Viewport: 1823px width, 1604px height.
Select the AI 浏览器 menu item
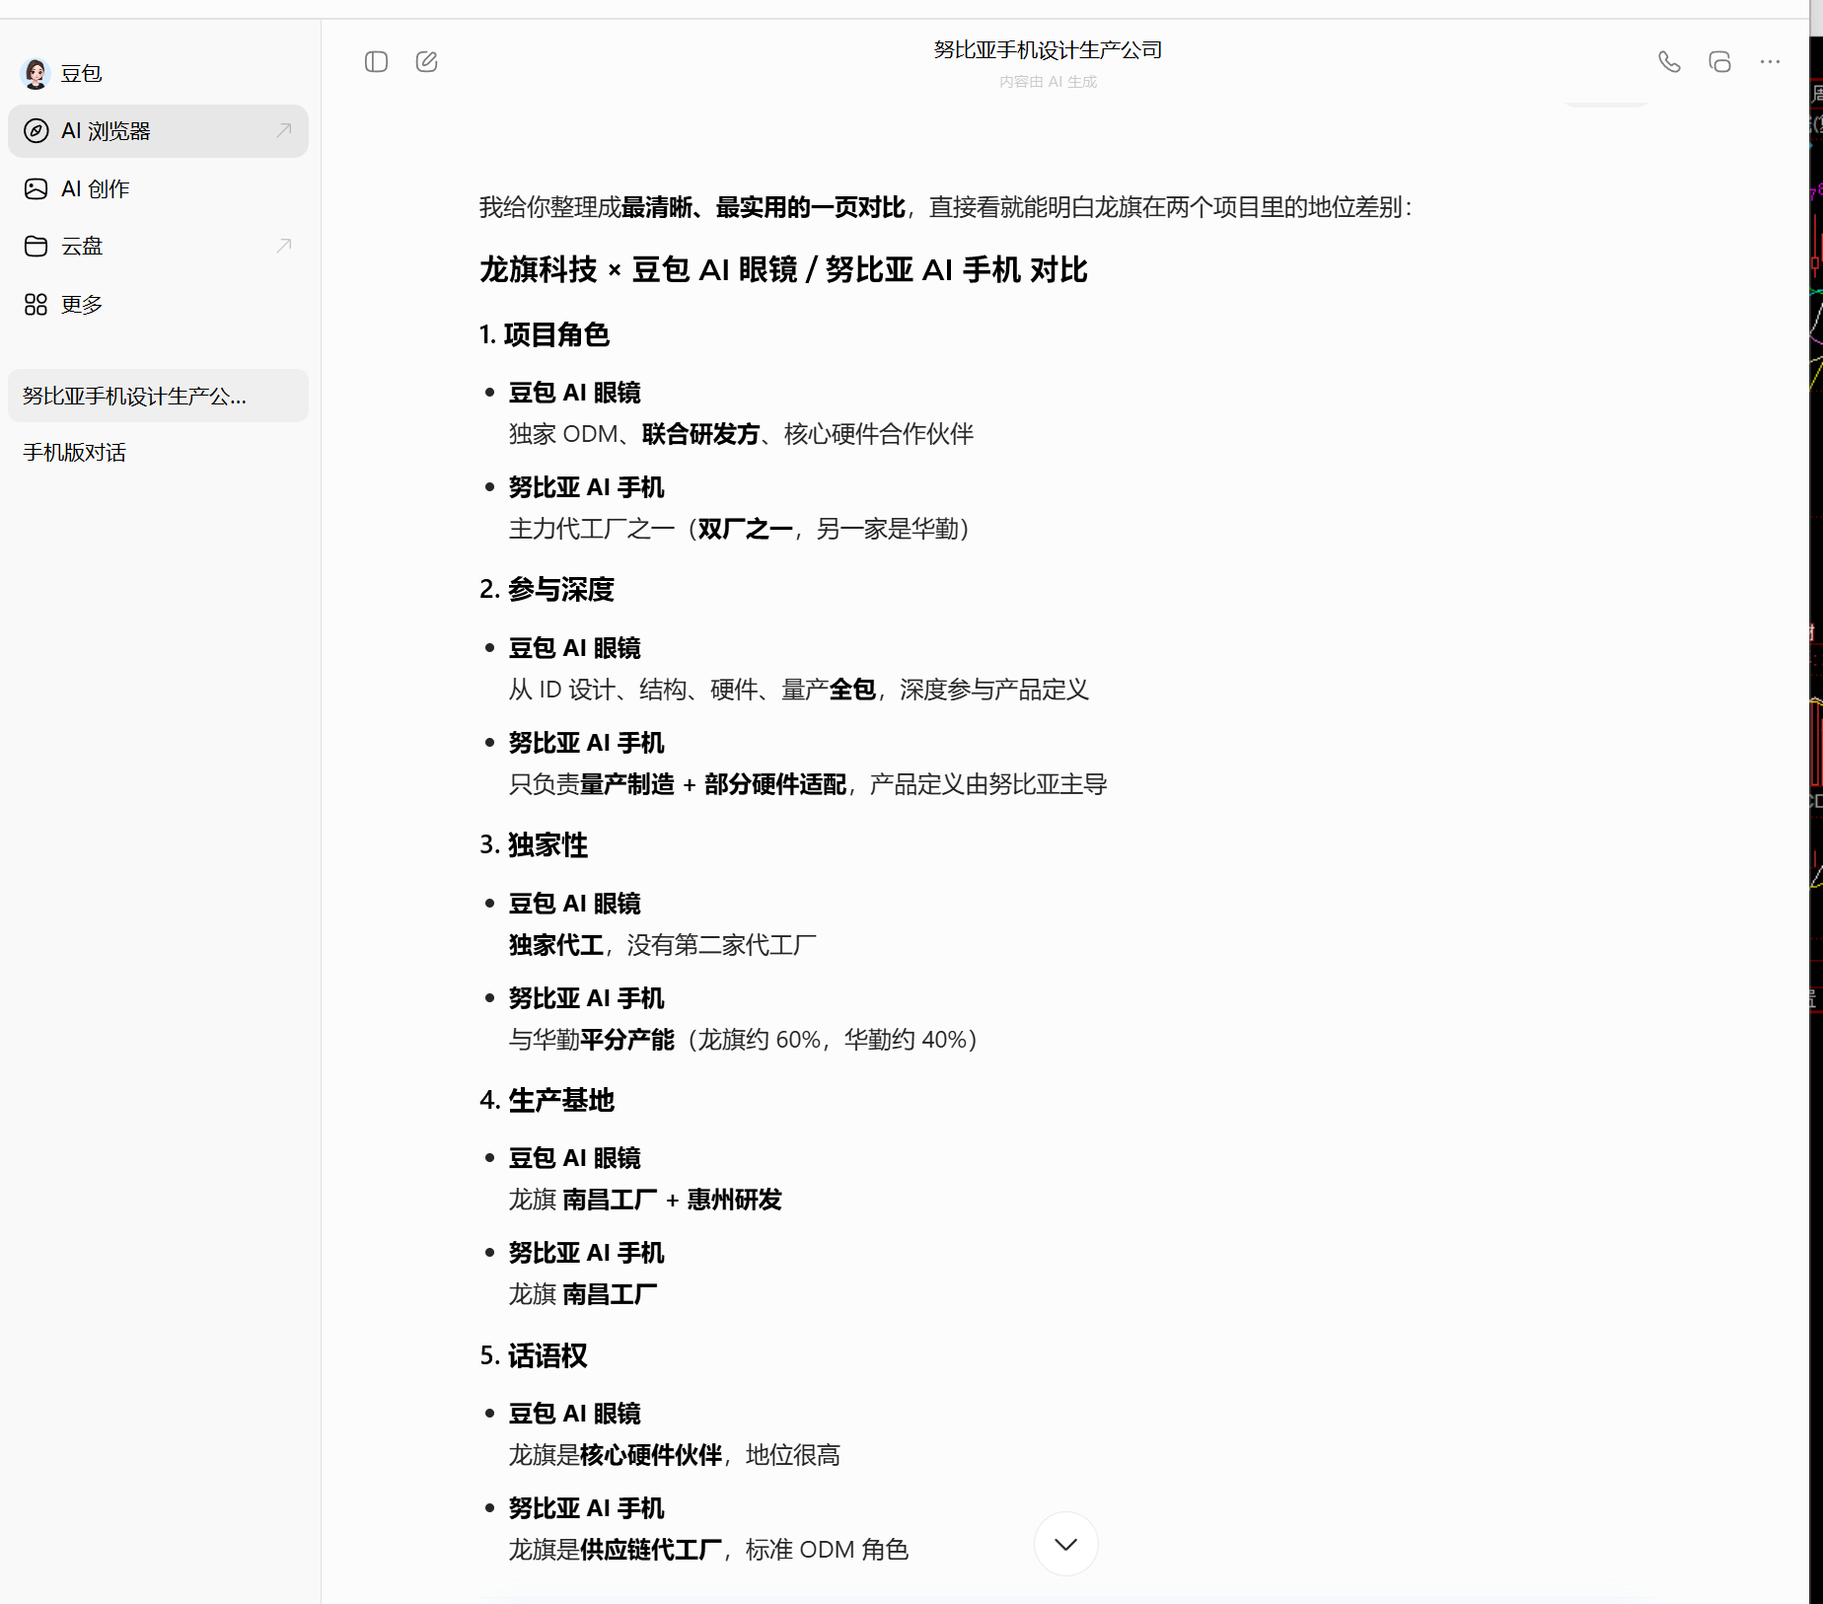pos(158,131)
